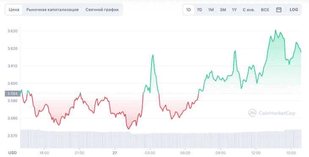The height and width of the screenshot is (157, 309).
Task: Click the 3.630 axis price label
Action: coord(13,31)
